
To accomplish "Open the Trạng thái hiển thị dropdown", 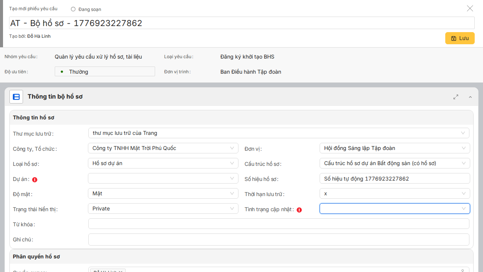I will point(163,209).
